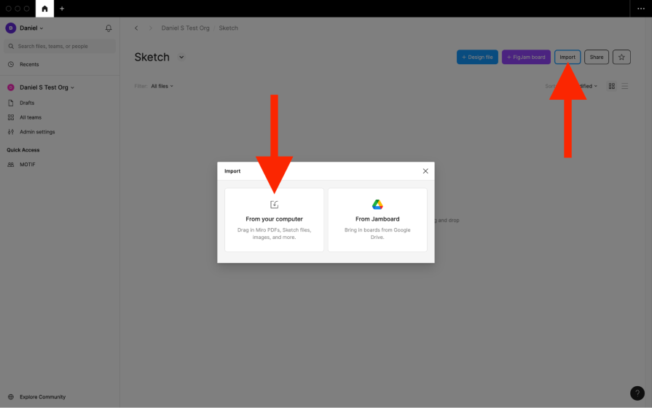The height and width of the screenshot is (408, 652).
Task: Select From Jamboard import option
Action: [x=377, y=220]
